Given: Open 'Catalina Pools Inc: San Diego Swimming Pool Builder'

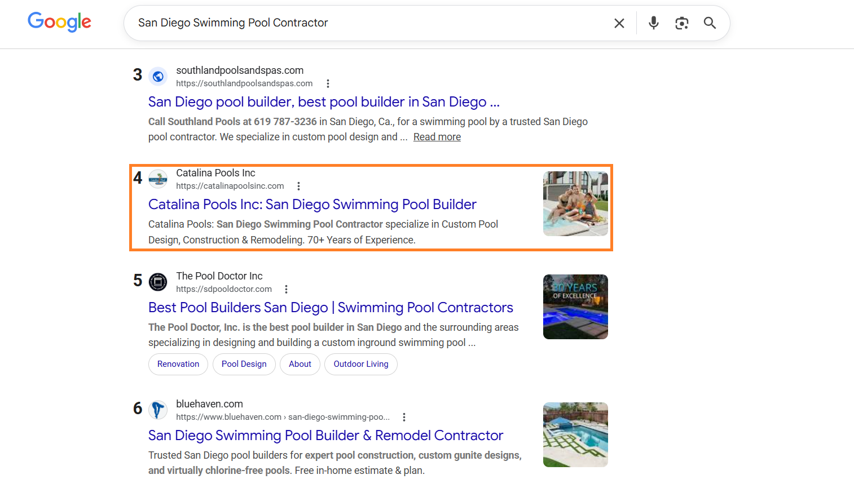Looking at the screenshot, I should coord(312,205).
